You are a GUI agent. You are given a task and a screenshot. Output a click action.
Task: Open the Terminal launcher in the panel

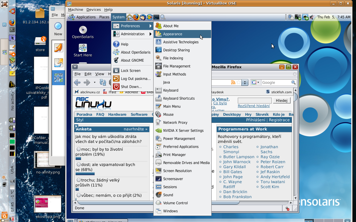click(x=156, y=17)
